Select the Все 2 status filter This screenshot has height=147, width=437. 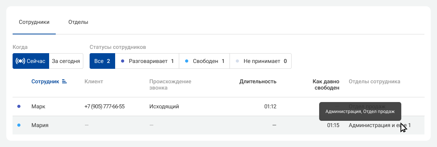point(102,61)
